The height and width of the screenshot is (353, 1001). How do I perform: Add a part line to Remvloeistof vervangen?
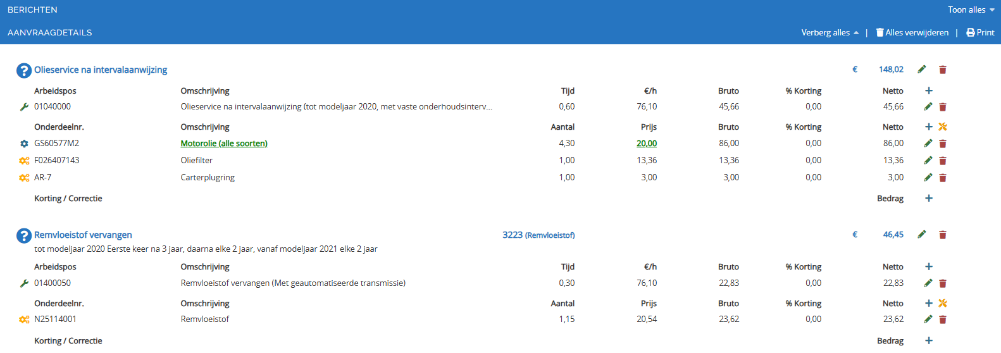[929, 304]
